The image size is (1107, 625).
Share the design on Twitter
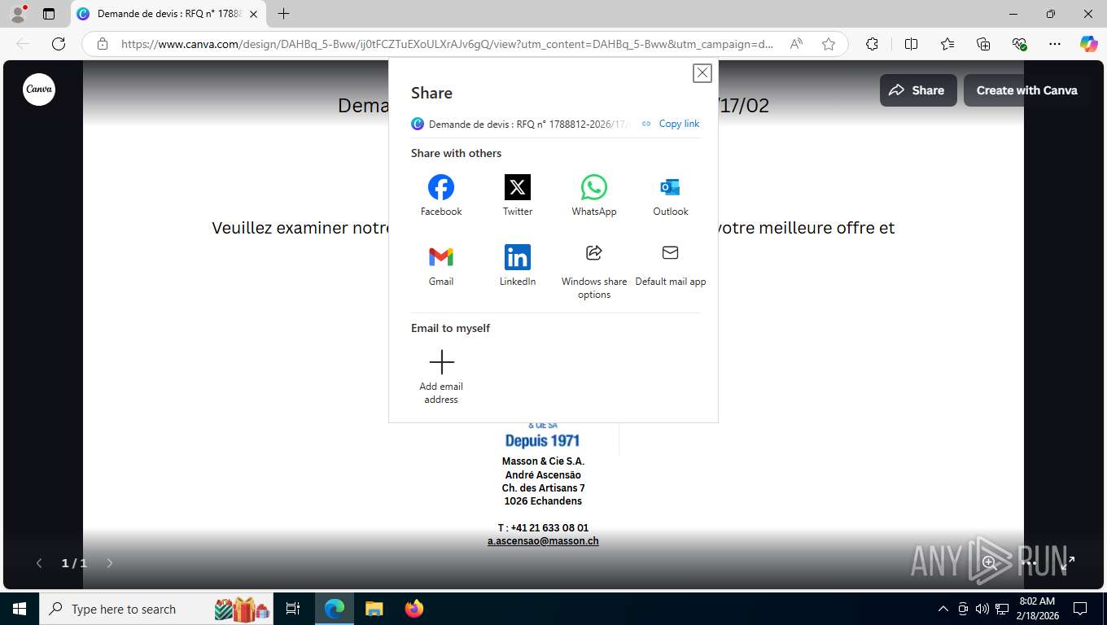point(518,195)
